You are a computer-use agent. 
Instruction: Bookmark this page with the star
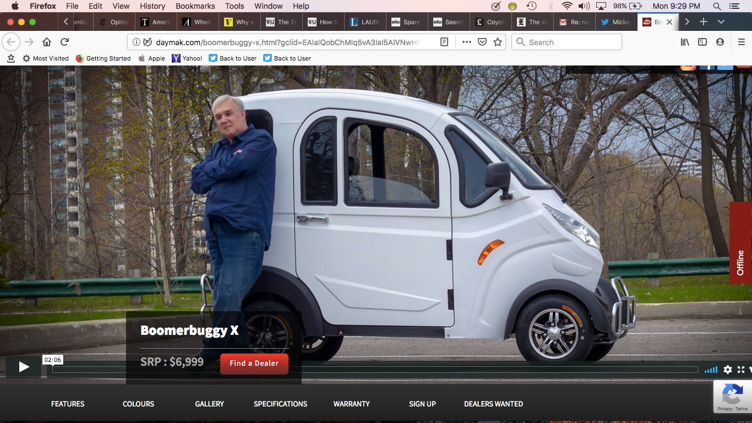tap(498, 42)
